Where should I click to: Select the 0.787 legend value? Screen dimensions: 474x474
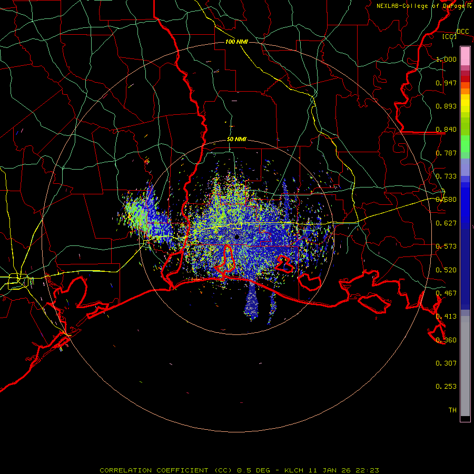[x=446, y=153]
